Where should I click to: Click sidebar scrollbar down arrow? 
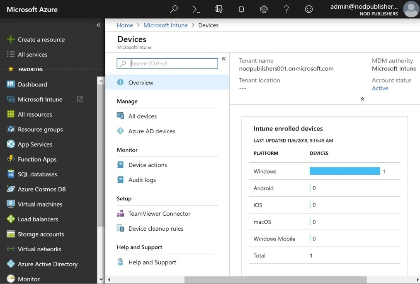[x=101, y=279]
